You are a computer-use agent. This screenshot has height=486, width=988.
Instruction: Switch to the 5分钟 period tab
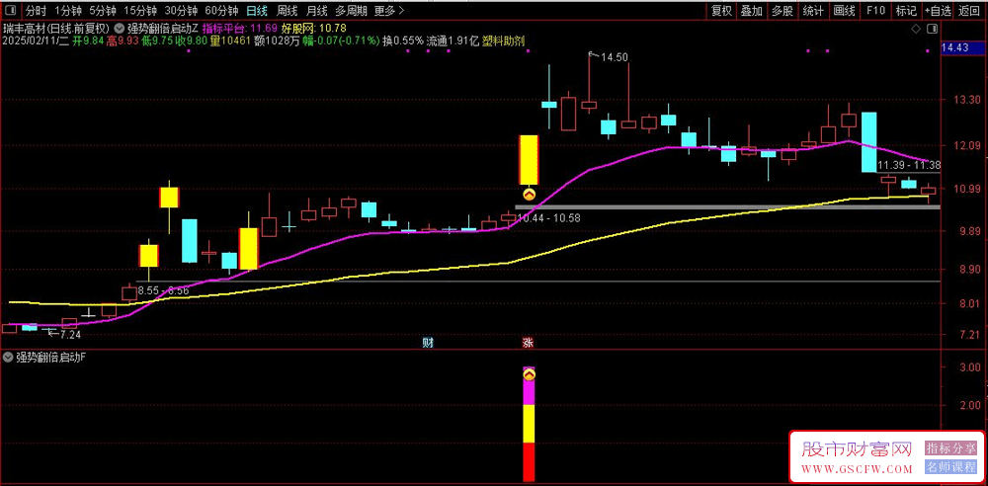tap(102, 11)
